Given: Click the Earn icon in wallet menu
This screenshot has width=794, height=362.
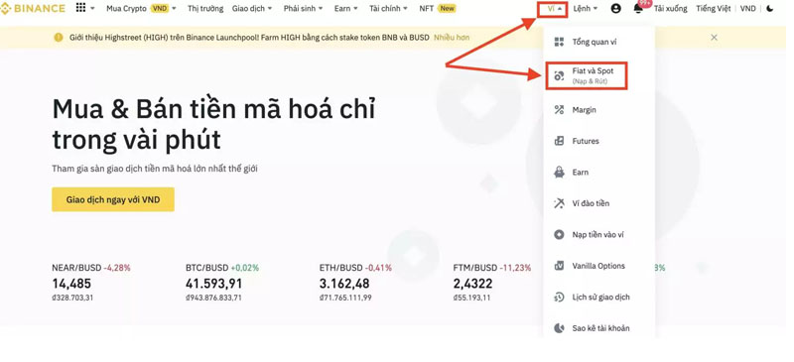Looking at the screenshot, I should (559, 173).
